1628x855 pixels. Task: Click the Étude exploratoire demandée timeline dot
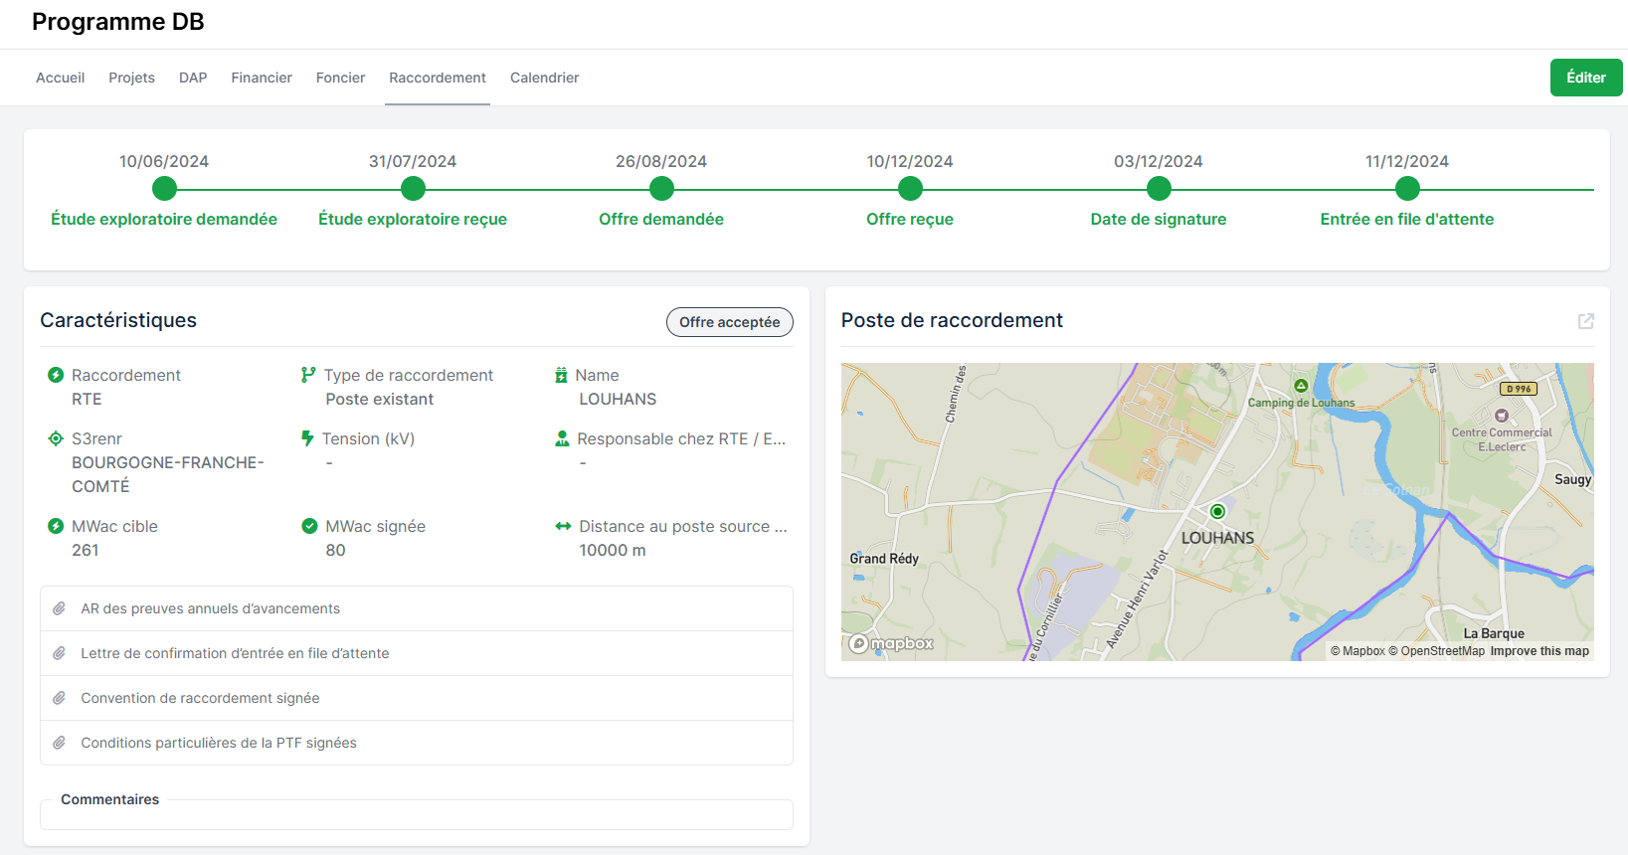pos(164,189)
